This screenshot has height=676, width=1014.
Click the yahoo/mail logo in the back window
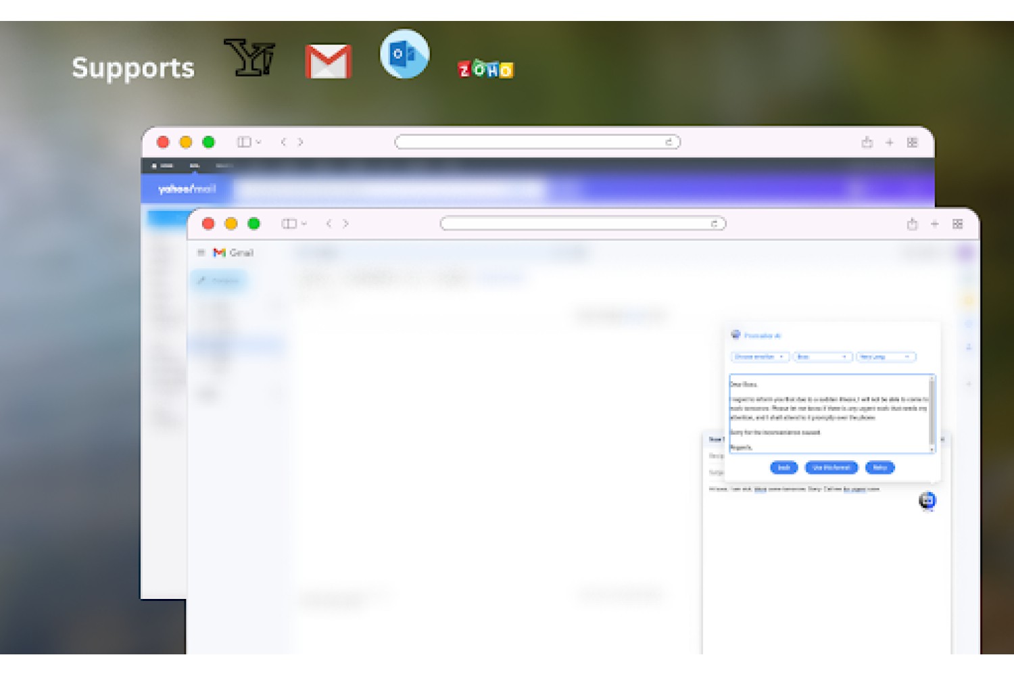click(187, 189)
